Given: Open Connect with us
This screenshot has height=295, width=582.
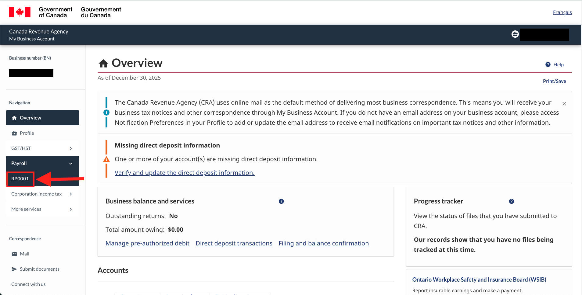Looking at the screenshot, I should [28, 284].
